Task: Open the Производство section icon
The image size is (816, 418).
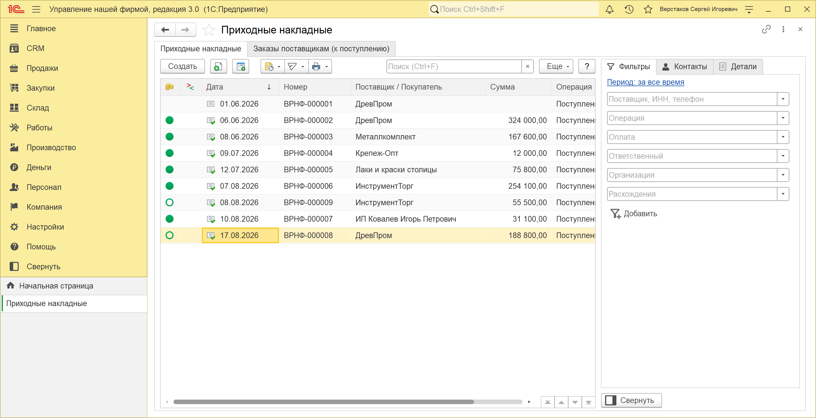Action: pyautogui.click(x=14, y=148)
